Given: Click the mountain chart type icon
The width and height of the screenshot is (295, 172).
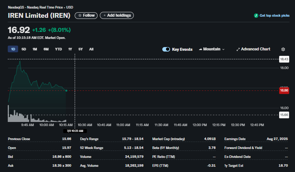Looking at the screenshot, I should (x=201, y=49).
